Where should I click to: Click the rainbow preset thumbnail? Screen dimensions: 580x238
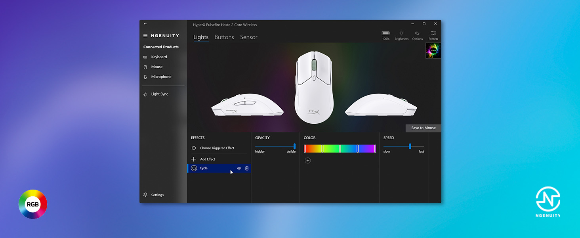tap(433, 50)
